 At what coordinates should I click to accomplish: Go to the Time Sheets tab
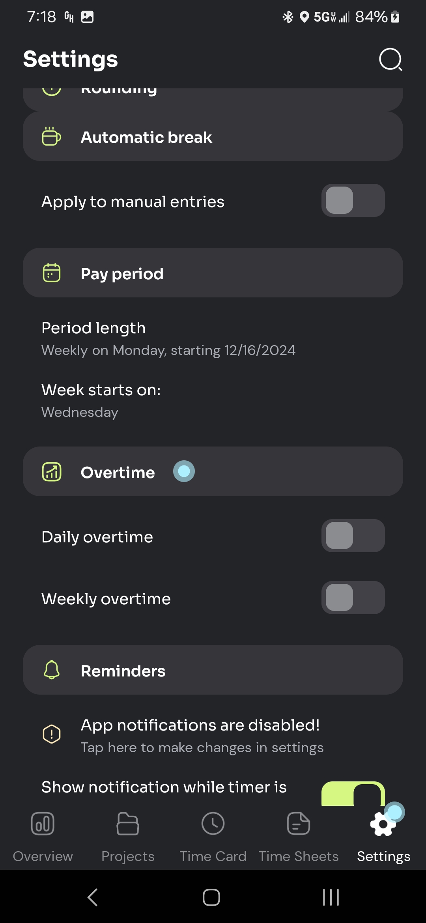pos(299,836)
